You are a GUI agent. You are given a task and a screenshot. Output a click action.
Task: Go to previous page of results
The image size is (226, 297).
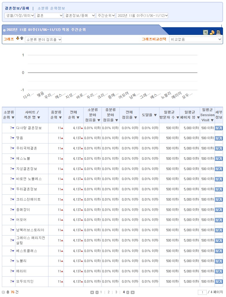pyautogui.click(x=97, y=292)
